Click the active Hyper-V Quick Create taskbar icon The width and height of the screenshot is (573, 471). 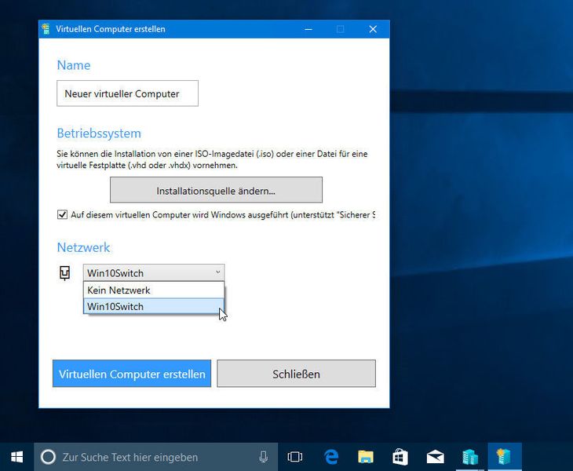point(505,457)
